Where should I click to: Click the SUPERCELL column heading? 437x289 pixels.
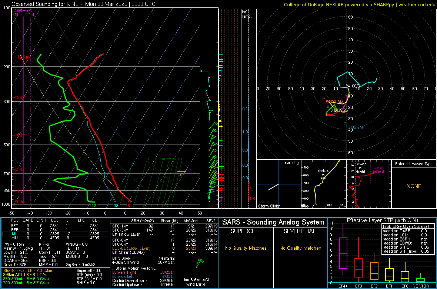[246, 231]
